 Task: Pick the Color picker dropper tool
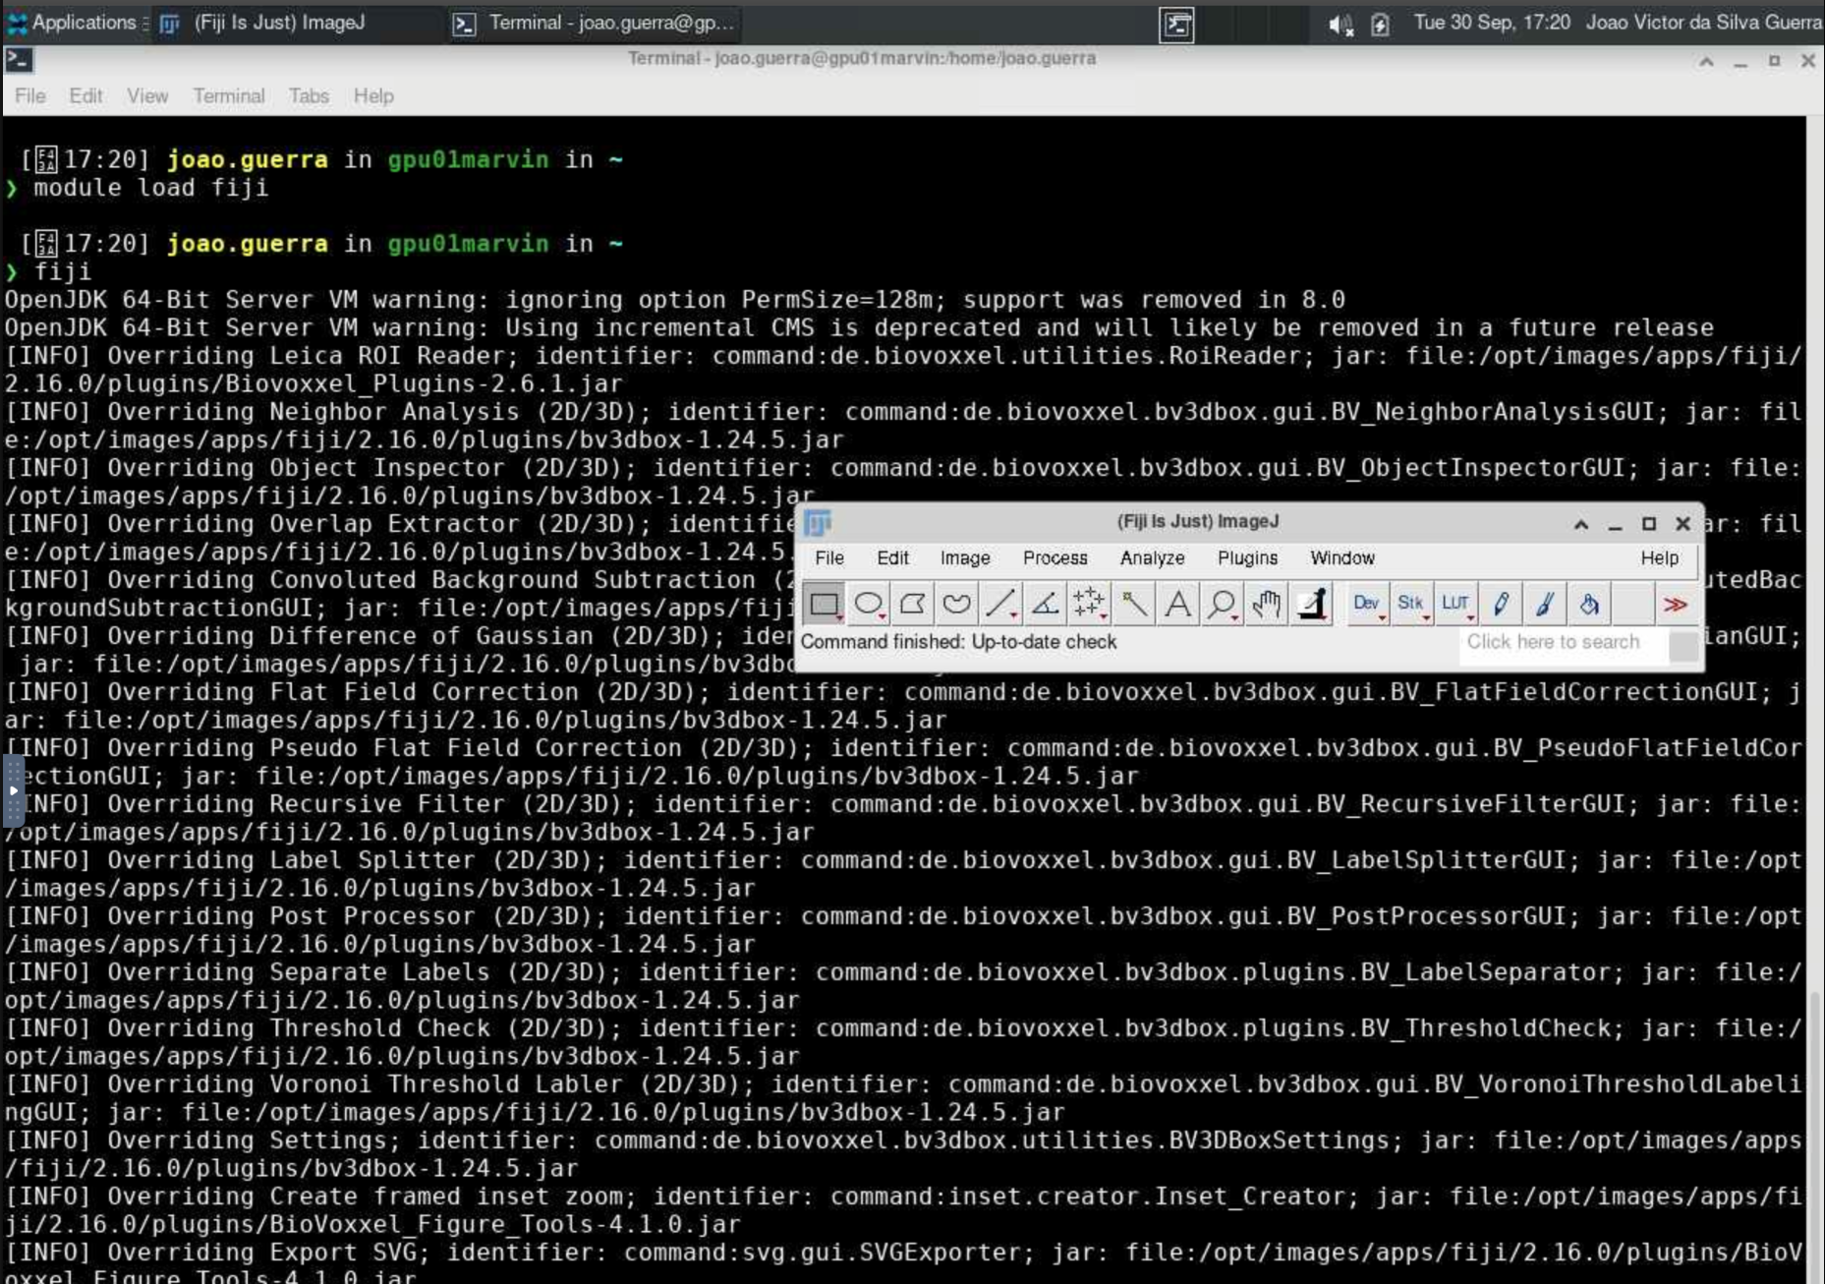pos(1311,604)
